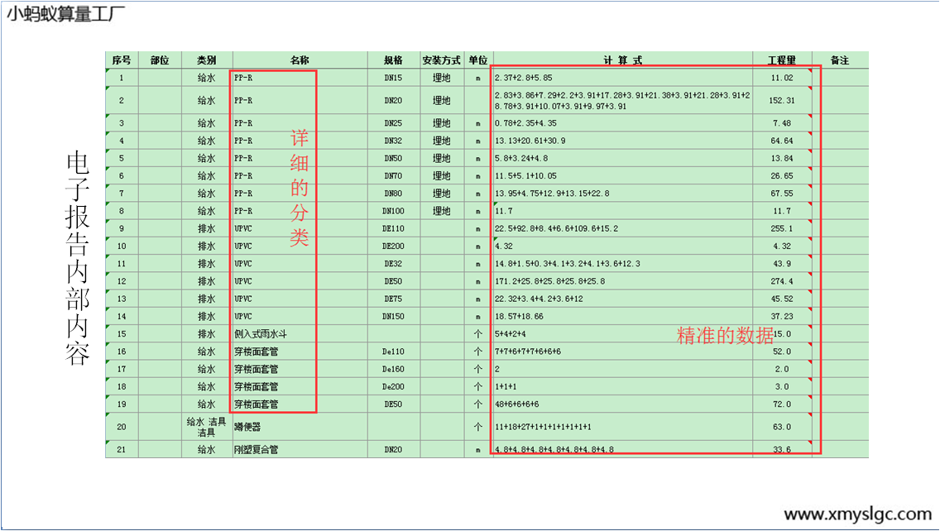Select the De160 specification cell

pos(393,369)
